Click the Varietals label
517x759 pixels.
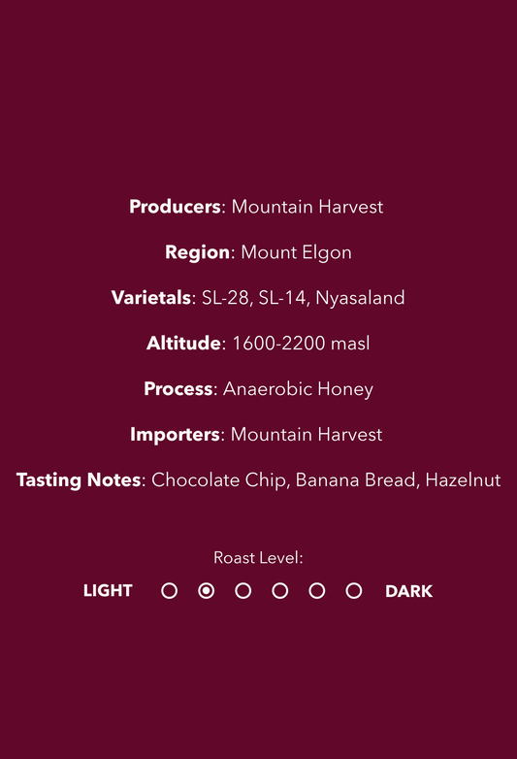[151, 298]
